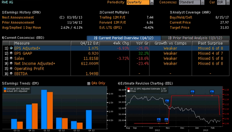The width and height of the screenshot is (232, 132).
Task: Click the Trailing 12M P/E label
Action: (112, 18)
